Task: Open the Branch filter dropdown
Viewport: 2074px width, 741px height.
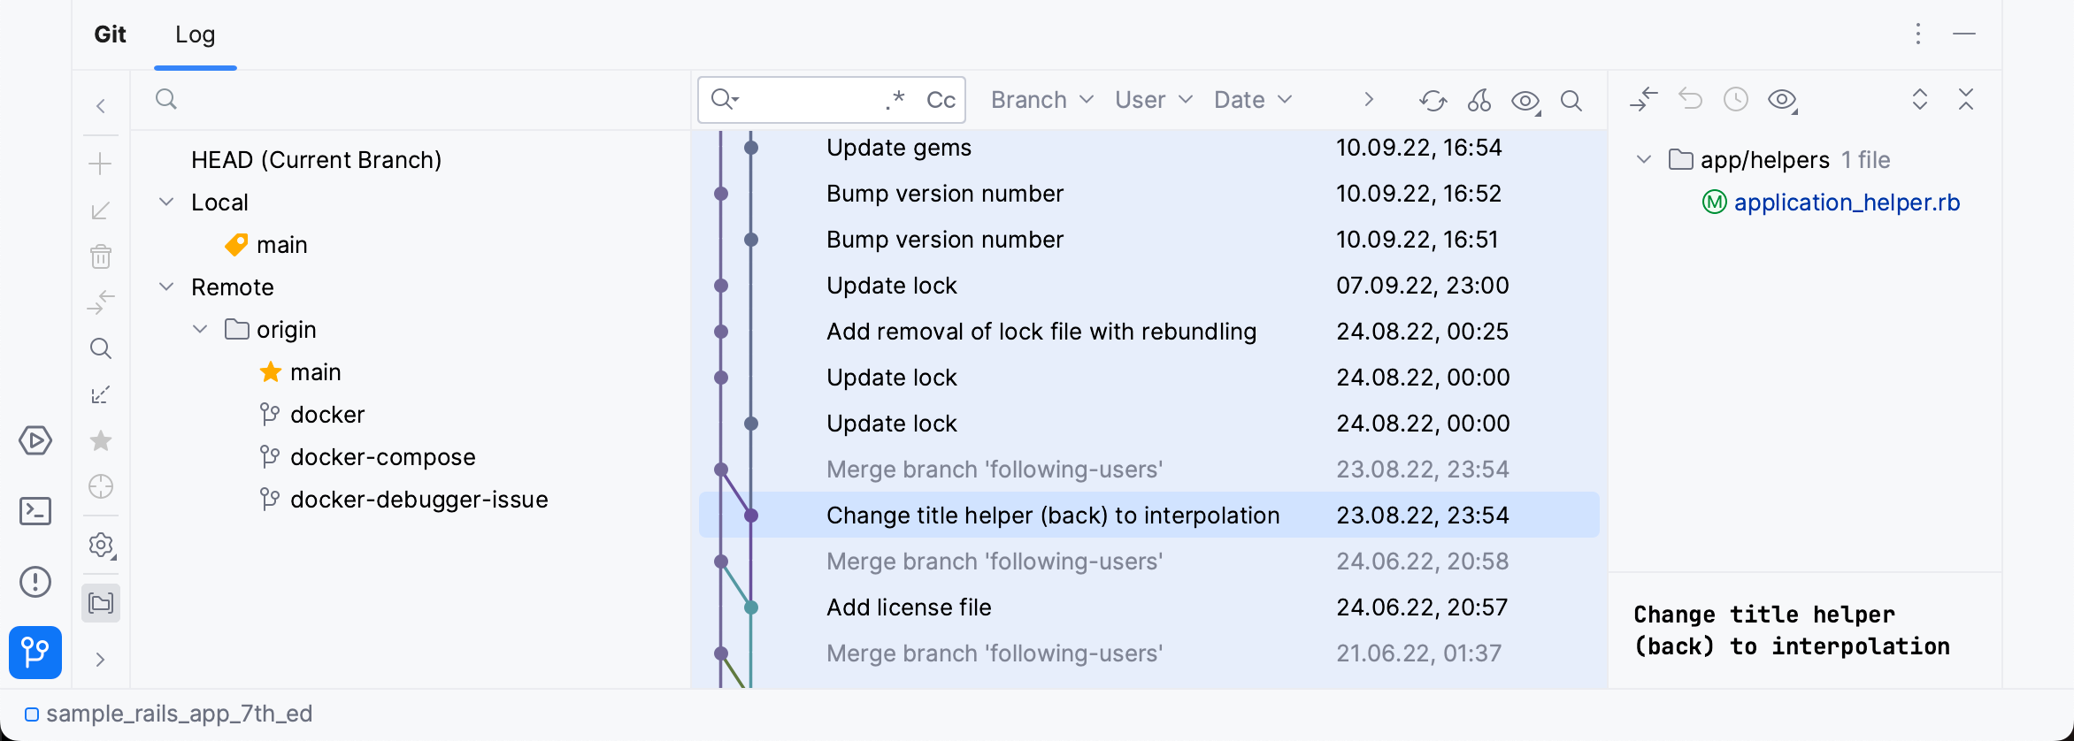Action: coord(1041,100)
